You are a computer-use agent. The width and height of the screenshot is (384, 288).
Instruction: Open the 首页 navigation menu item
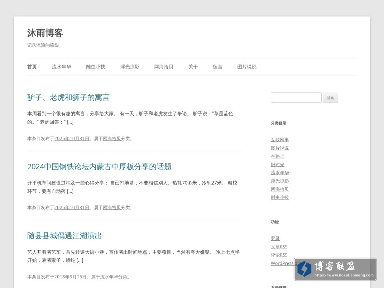coord(32,67)
